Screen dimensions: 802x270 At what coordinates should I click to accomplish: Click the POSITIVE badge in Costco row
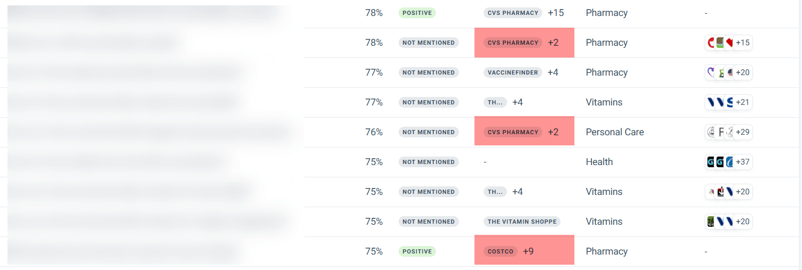[x=417, y=251]
